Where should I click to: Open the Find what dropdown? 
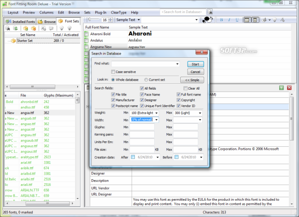pyautogui.click(x=177, y=64)
